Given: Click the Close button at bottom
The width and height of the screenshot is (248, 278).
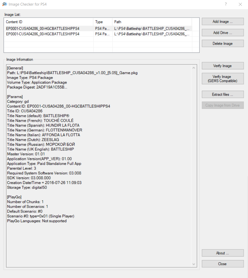Looking at the screenshot, I should click(223, 264).
